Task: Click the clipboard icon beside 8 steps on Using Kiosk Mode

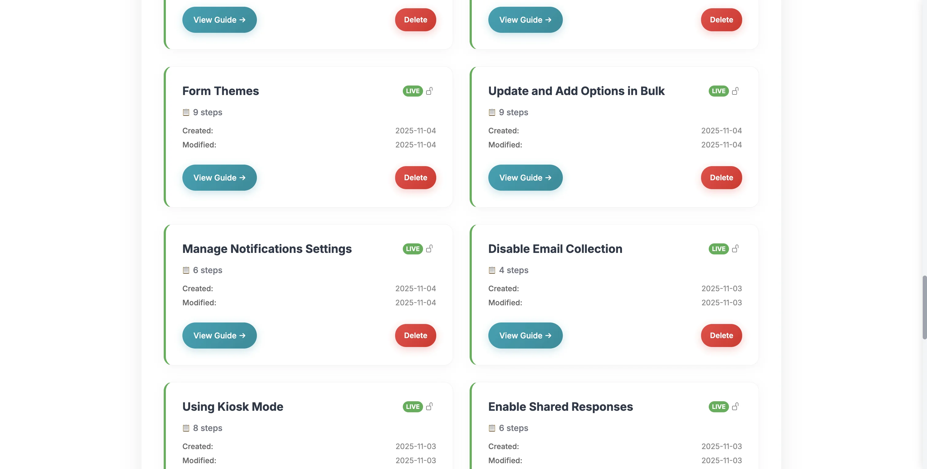Action: point(186,428)
